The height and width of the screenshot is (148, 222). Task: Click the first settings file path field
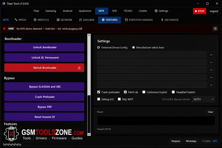[x=151, y=55]
